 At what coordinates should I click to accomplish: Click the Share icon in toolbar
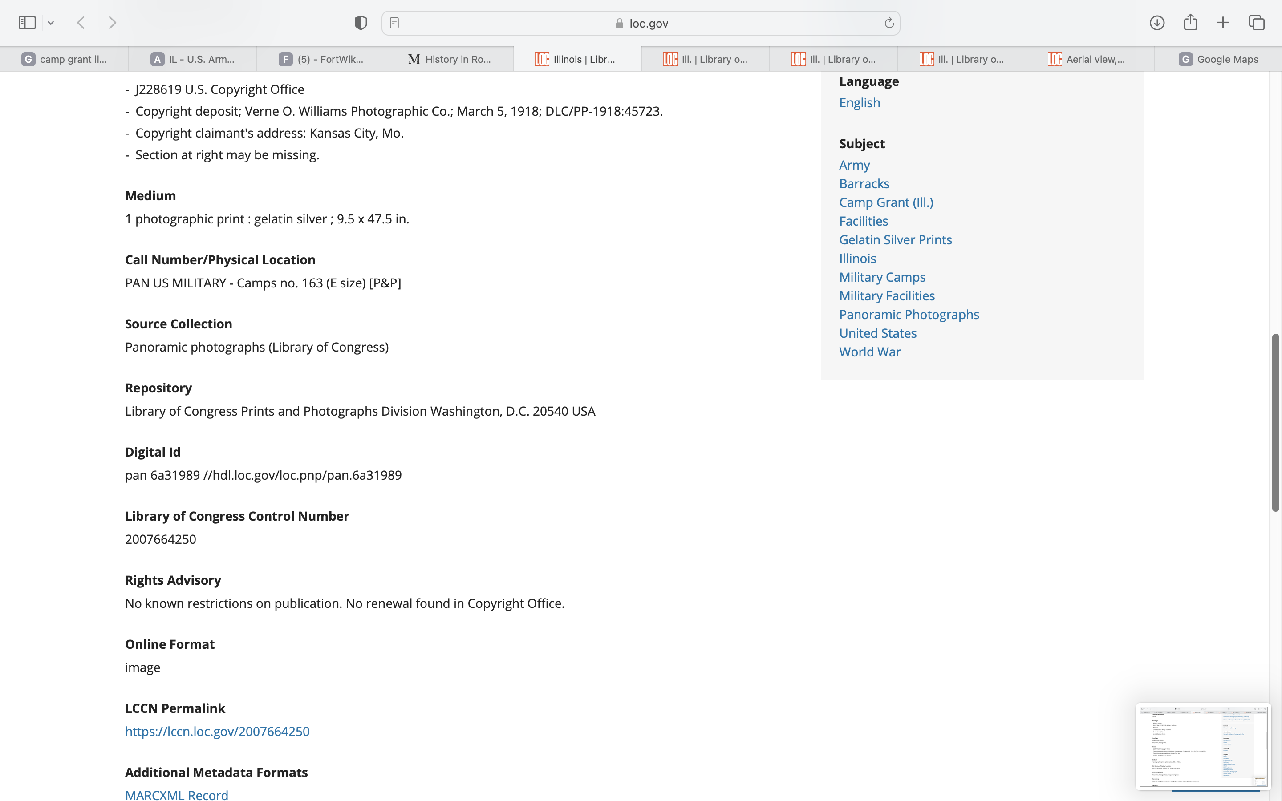click(1190, 22)
